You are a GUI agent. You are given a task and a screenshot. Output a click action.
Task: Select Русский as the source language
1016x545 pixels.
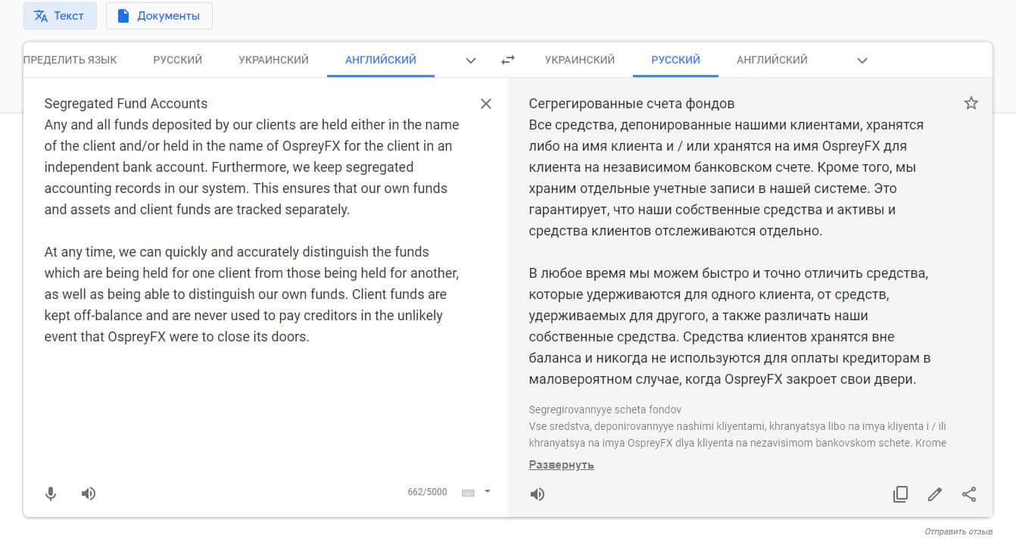tap(177, 60)
